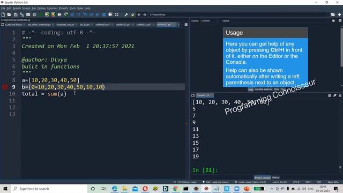Click browse working directory folder icon

[x=333, y=14]
